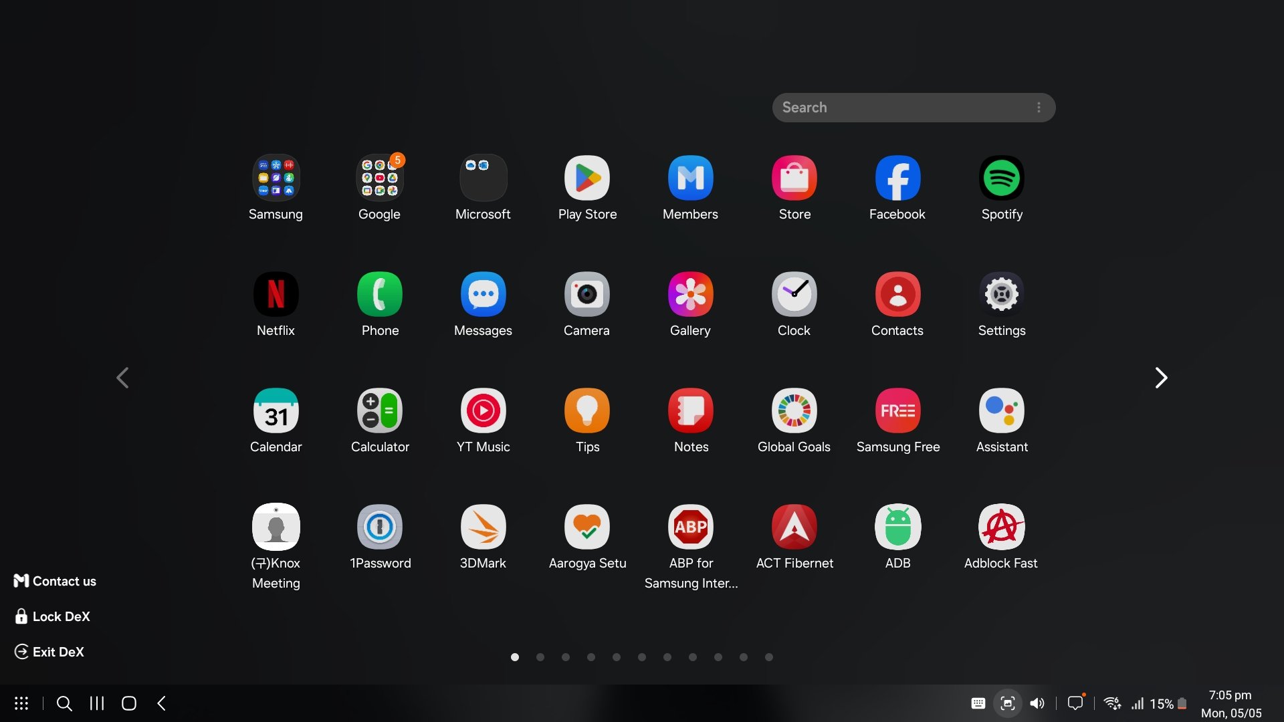Go to the next app drawer page

tap(1161, 378)
